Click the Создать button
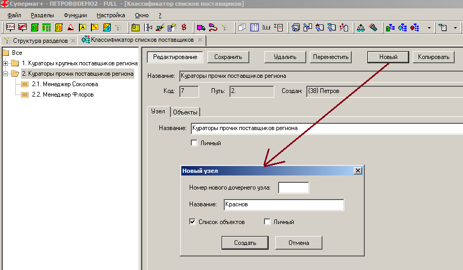The height and width of the screenshot is (270, 463). click(245, 242)
